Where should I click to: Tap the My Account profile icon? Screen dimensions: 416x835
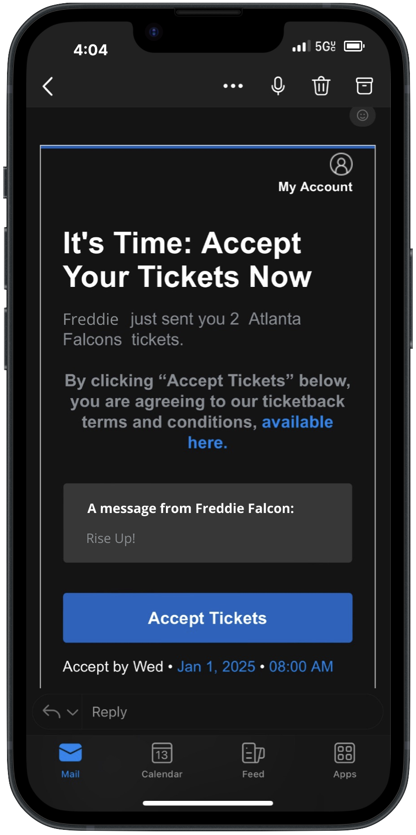point(341,164)
